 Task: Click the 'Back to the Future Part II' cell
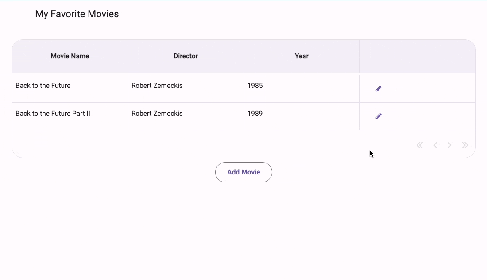(70, 117)
